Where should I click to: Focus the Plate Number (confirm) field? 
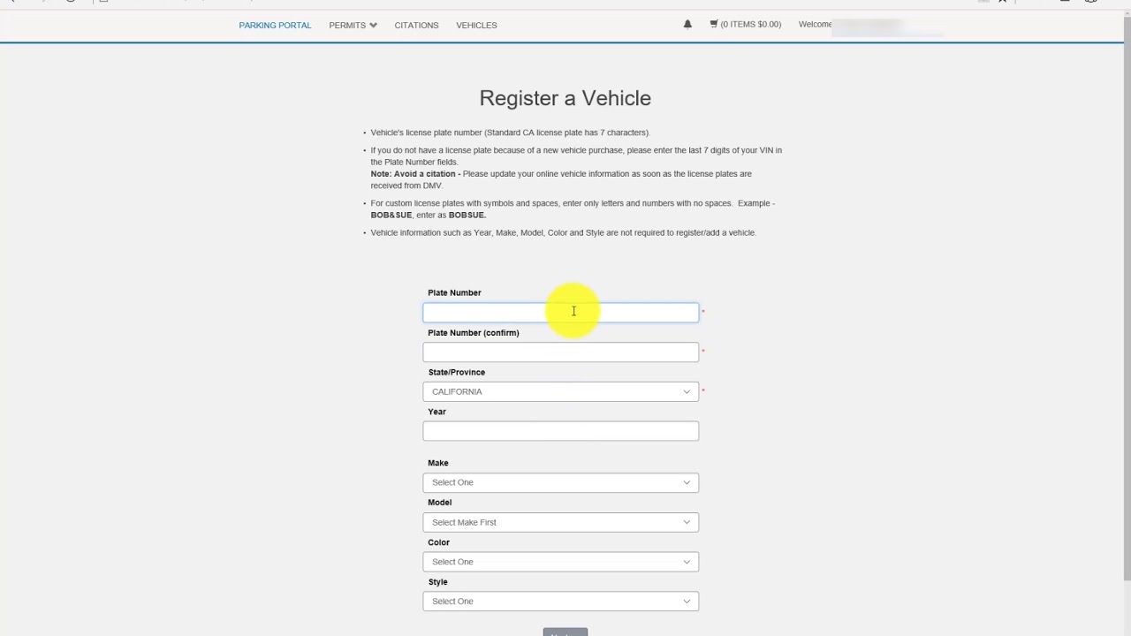click(x=560, y=352)
